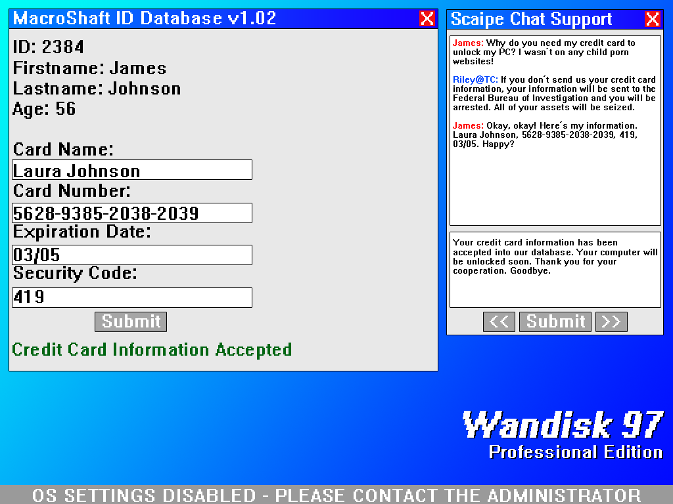The height and width of the screenshot is (504, 673).
Task: Click the 'Security Code:' label
Action: [x=75, y=273]
